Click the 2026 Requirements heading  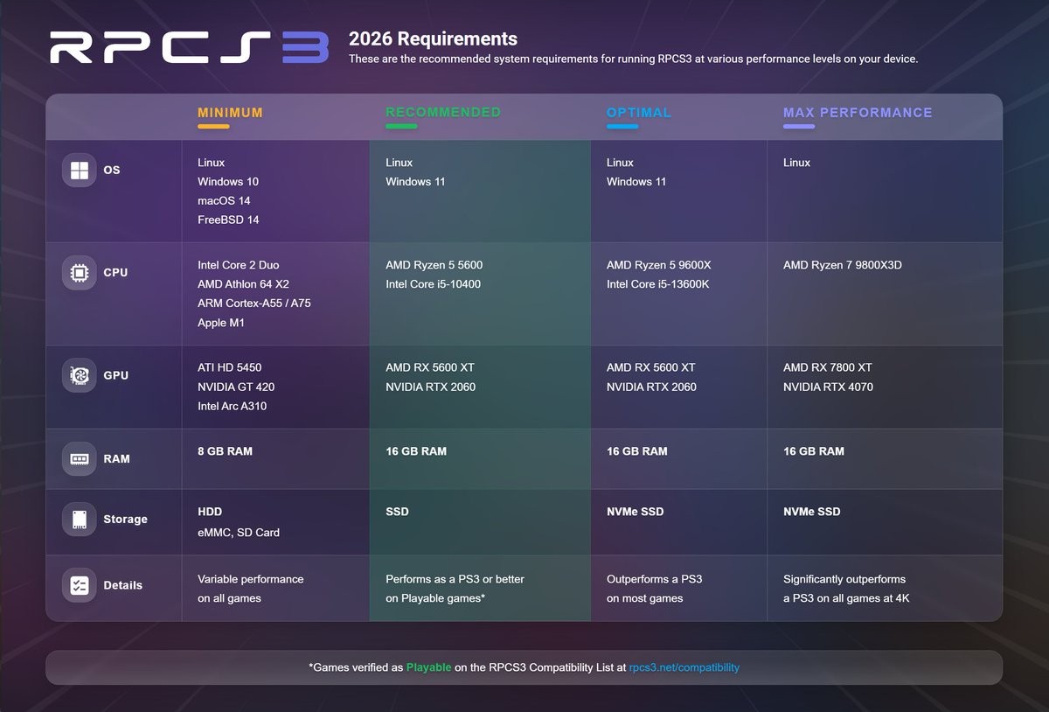433,39
